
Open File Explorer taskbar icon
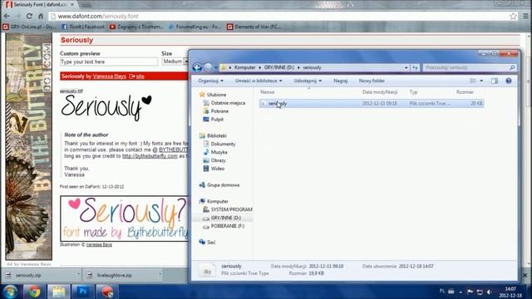(x=58, y=292)
